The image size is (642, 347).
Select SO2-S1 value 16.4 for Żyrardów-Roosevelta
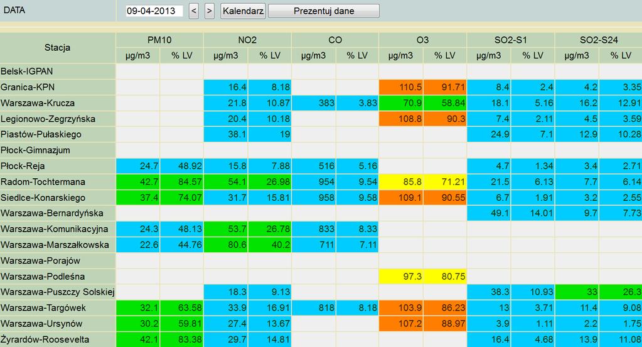488,339
